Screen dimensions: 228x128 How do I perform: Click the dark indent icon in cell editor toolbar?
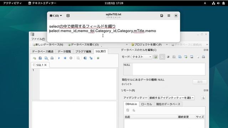168,57
